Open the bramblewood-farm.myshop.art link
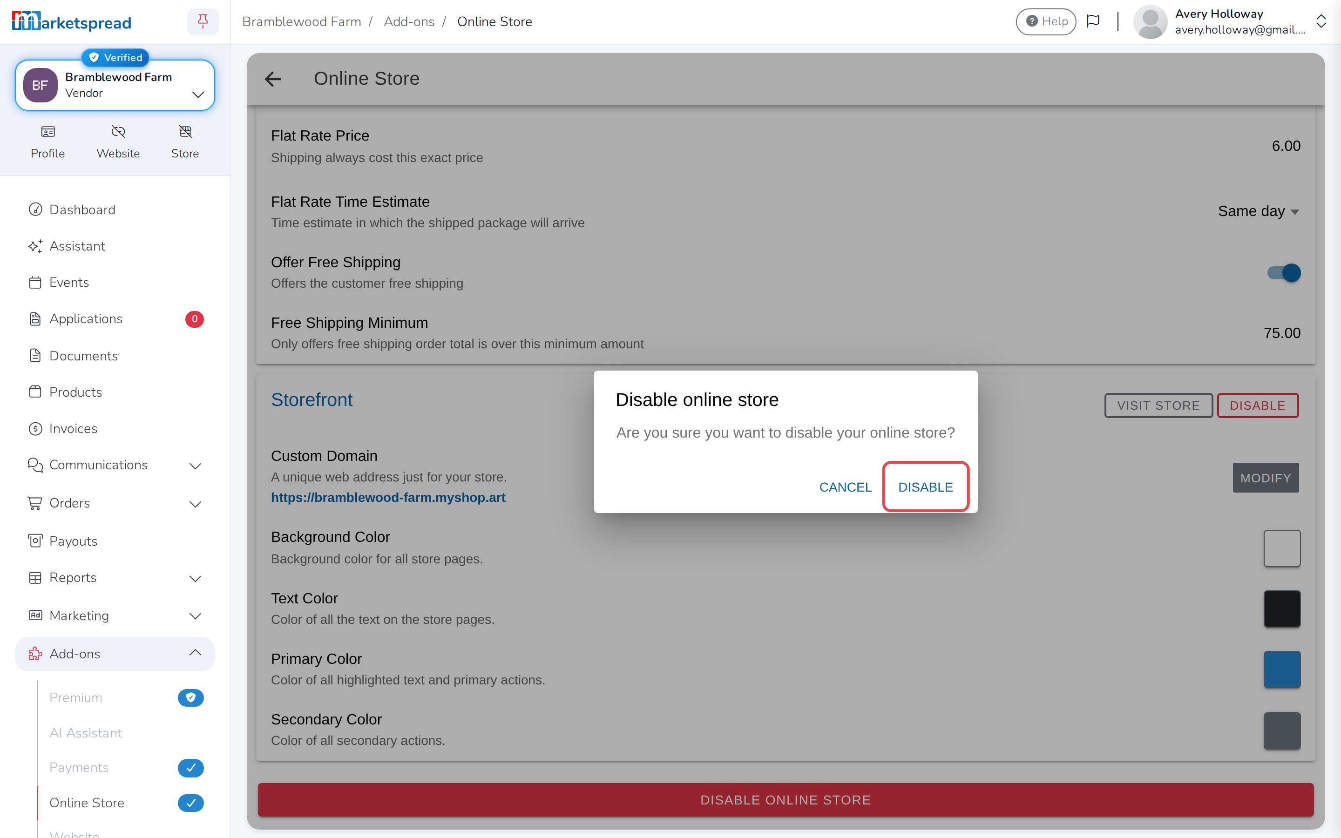1341x838 pixels. coord(388,497)
